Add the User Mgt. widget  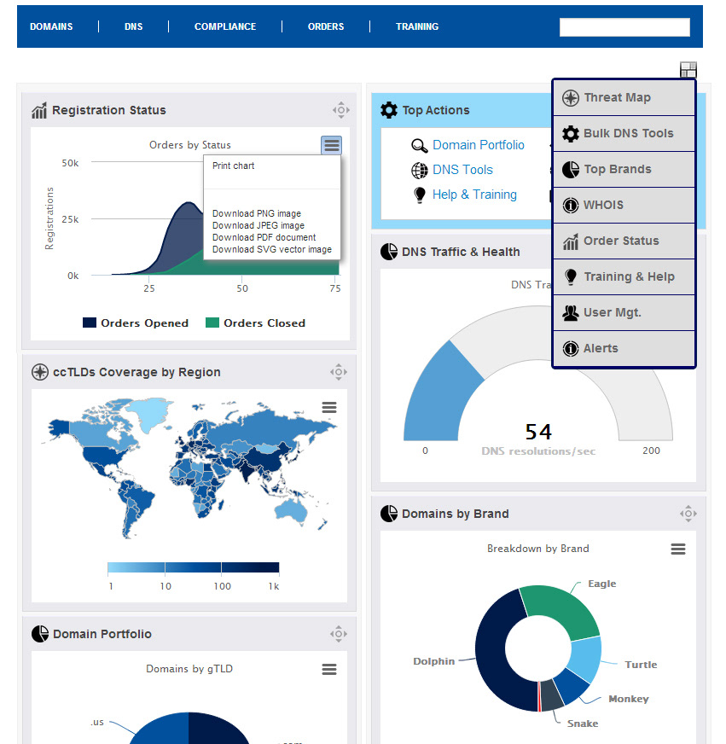point(624,312)
